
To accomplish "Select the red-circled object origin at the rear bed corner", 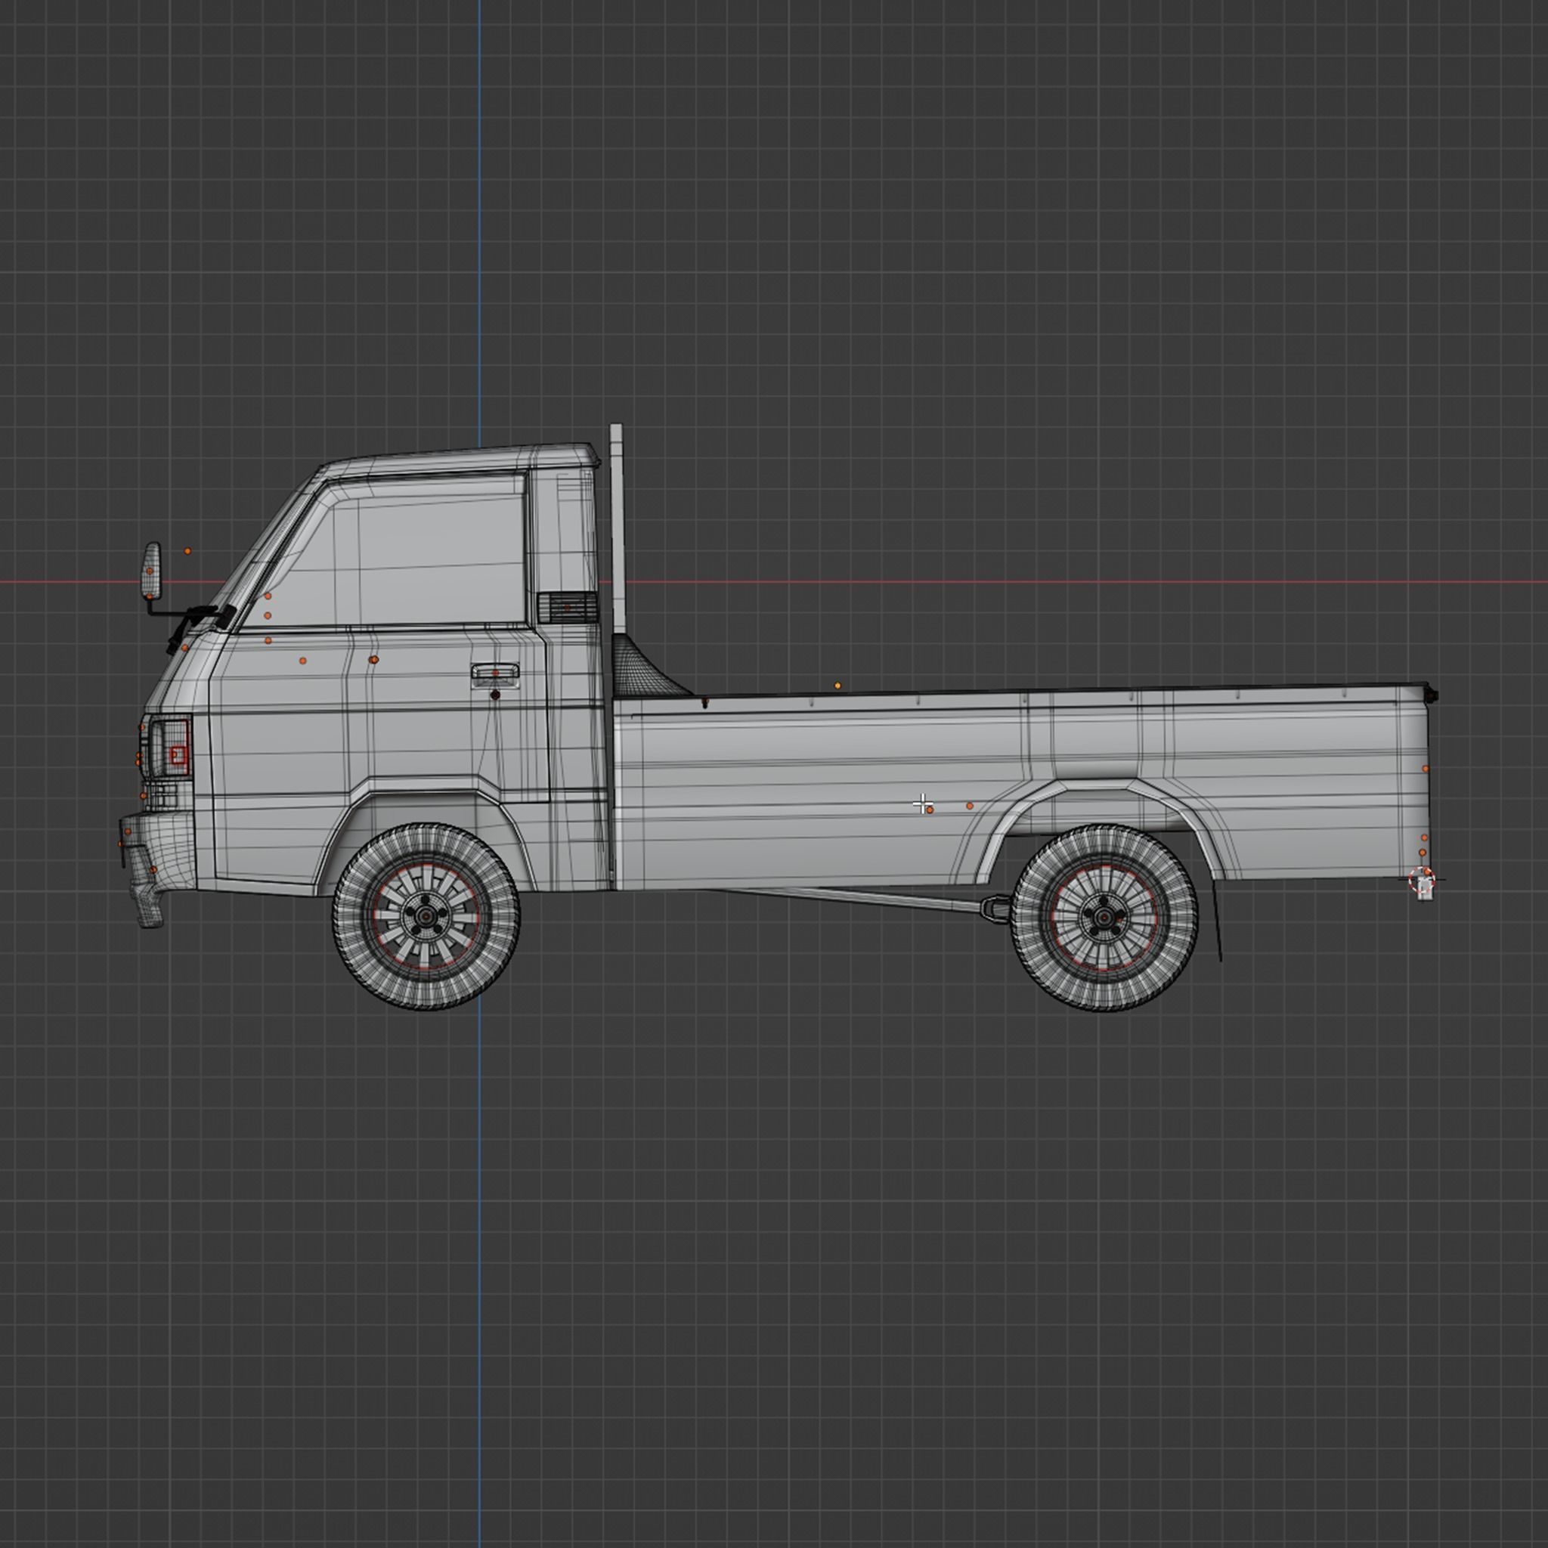I will point(1422,879).
